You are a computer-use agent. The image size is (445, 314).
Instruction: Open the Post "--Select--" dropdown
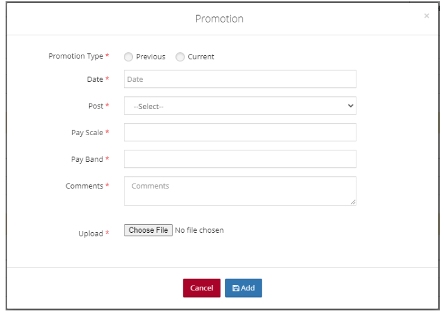[240, 106]
